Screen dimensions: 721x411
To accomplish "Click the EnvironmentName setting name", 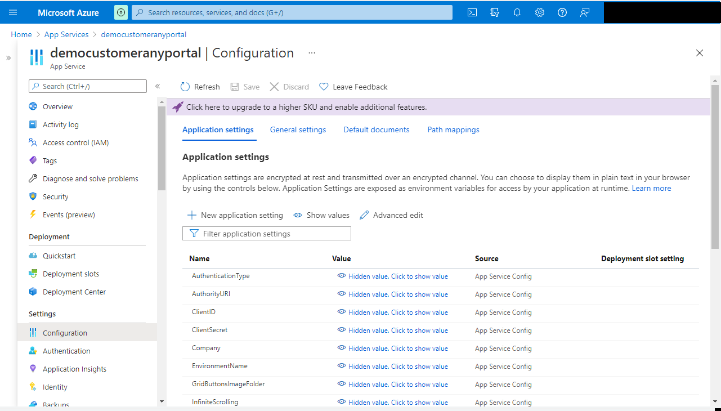I will [220, 366].
